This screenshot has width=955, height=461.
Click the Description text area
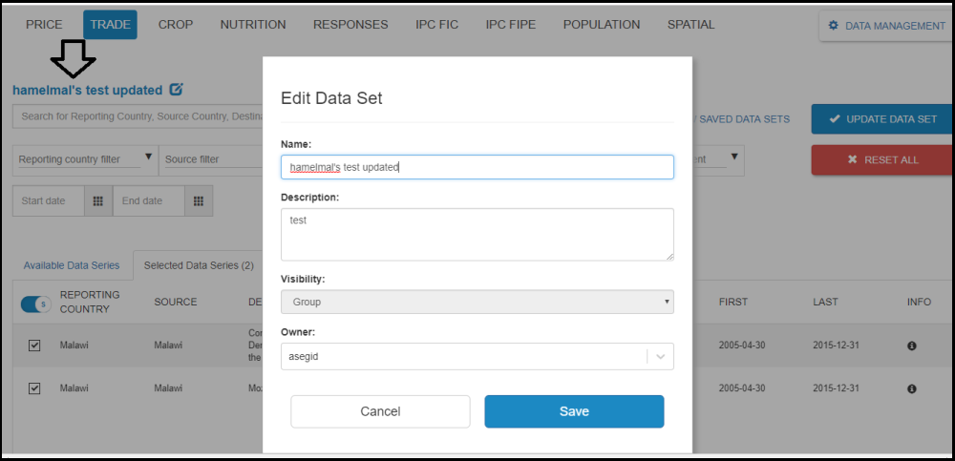477,234
